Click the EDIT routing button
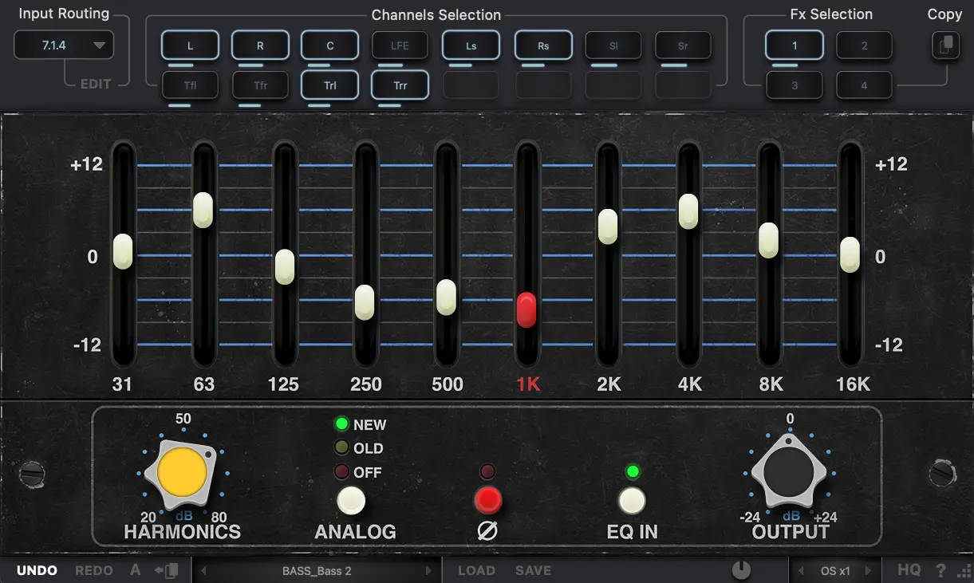 click(96, 84)
